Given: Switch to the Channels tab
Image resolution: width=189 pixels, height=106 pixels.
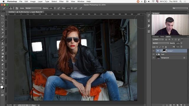Looking at the screenshot, I should tap(156, 37).
